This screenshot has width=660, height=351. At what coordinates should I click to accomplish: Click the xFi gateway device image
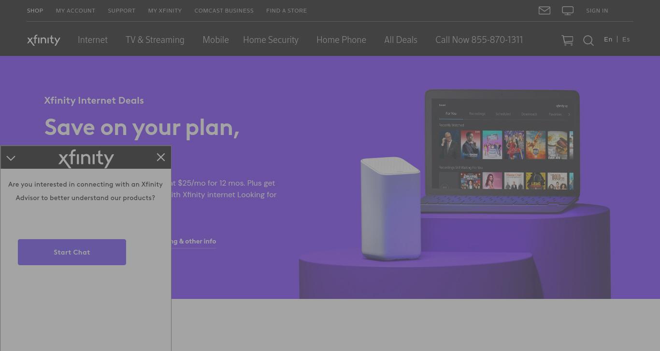tap(390, 208)
